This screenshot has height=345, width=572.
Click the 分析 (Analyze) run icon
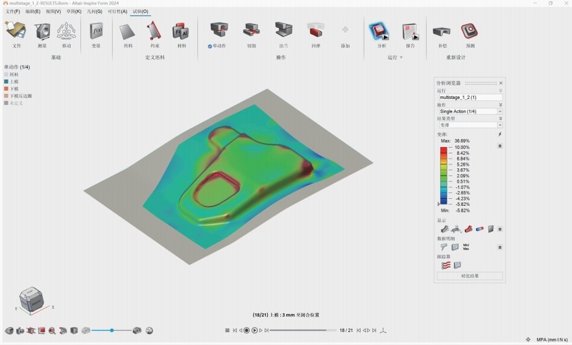(380, 31)
